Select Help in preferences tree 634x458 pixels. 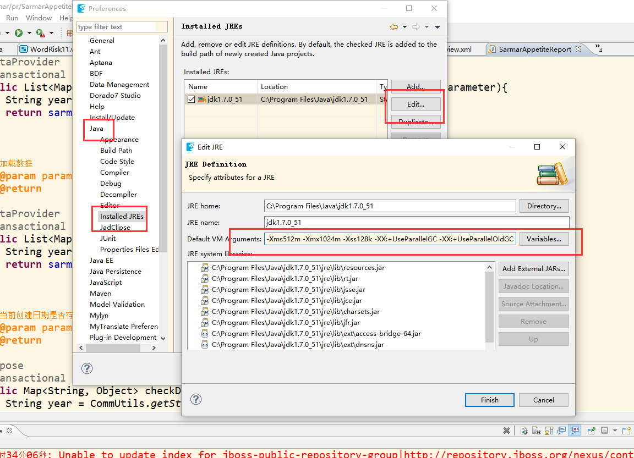pyautogui.click(x=97, y=107)
